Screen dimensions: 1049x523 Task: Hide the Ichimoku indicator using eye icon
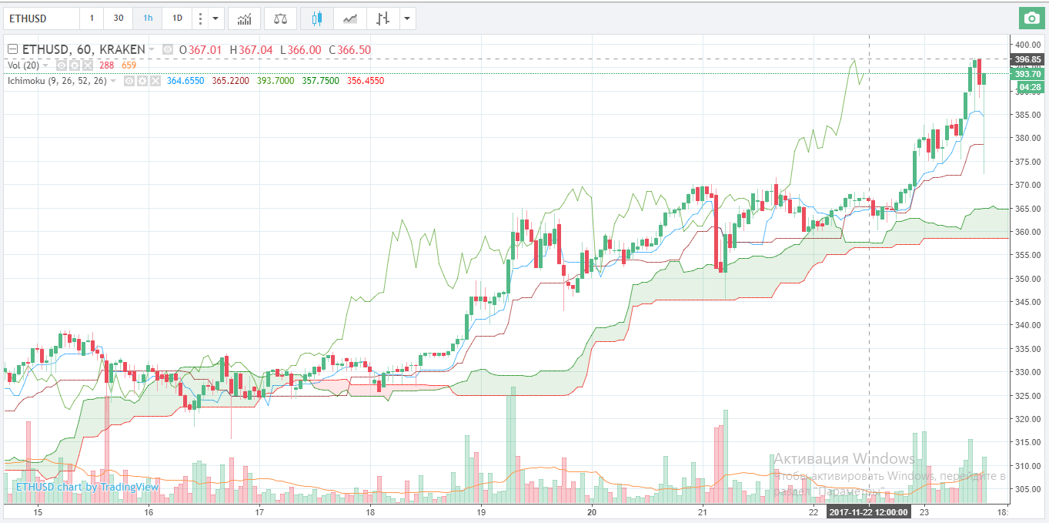pos(129,81)
